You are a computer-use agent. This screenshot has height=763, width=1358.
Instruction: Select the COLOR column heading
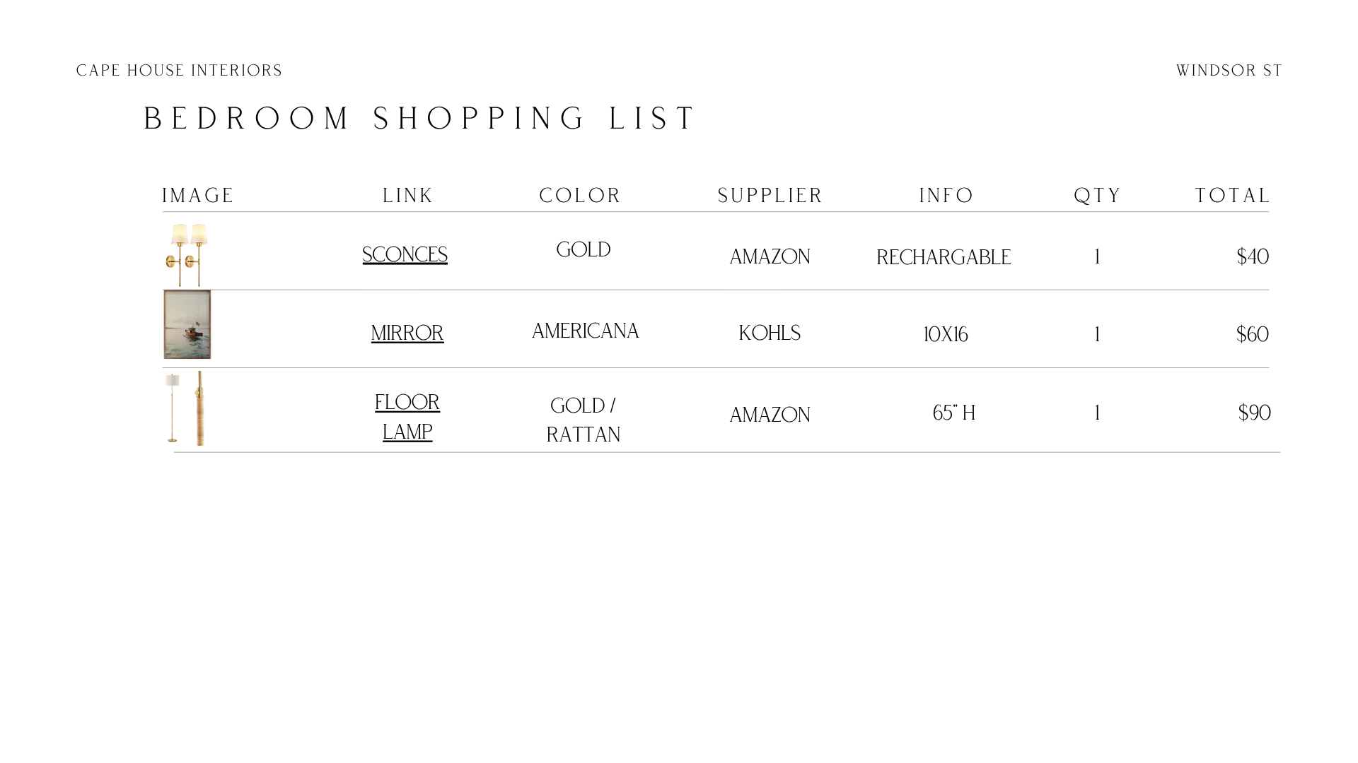[580, 196]
